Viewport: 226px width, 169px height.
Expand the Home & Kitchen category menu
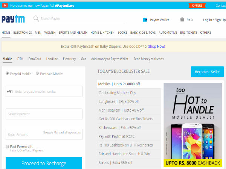[x=102, y=33]
